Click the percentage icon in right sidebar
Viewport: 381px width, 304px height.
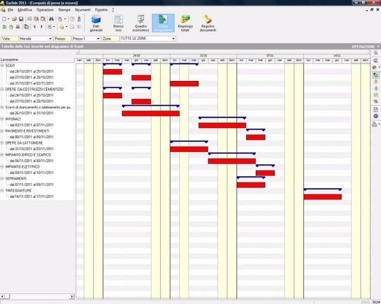376,102
